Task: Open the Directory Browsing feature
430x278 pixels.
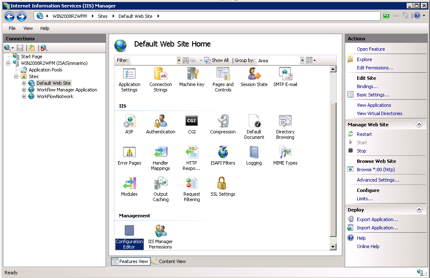Action: point(285,127)
